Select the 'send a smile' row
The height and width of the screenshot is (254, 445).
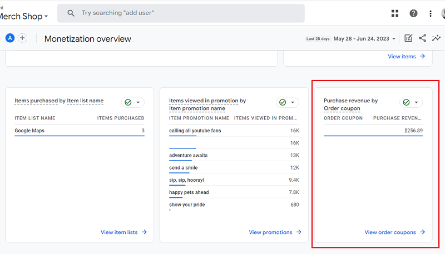pyautogui.click(x=234, y=167)
